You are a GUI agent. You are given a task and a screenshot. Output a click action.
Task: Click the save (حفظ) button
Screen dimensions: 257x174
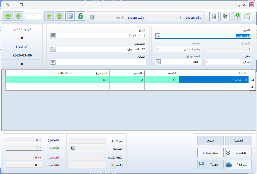[x=211, y=165]
